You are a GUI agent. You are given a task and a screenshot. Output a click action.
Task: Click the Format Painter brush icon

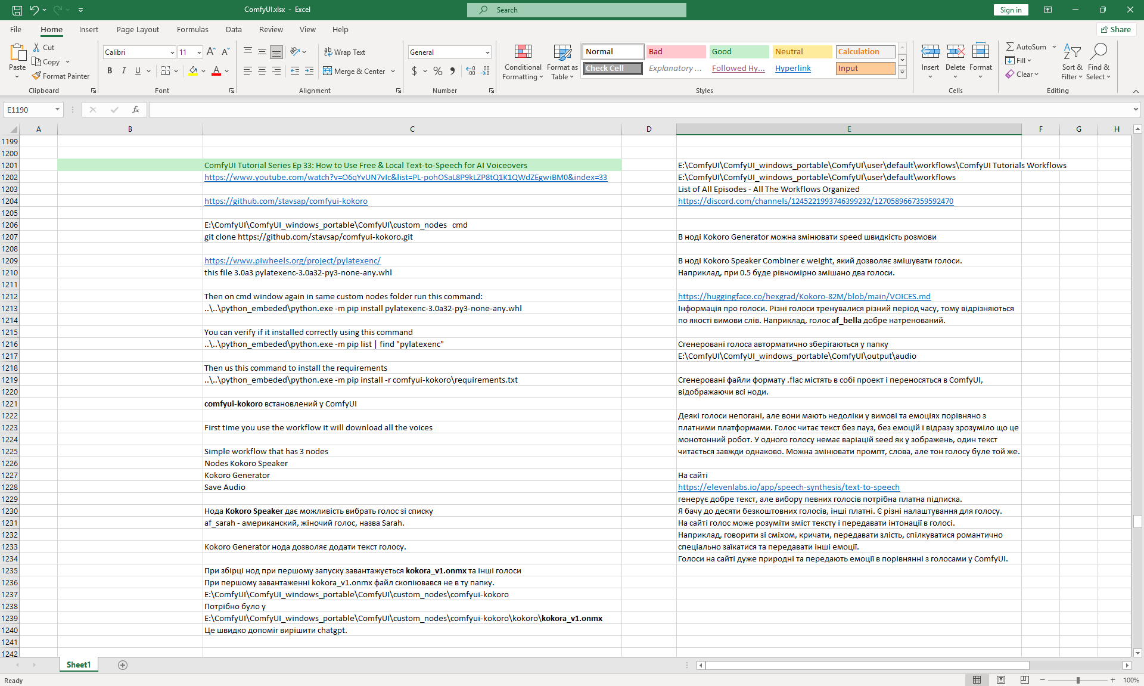click(36, 76)
